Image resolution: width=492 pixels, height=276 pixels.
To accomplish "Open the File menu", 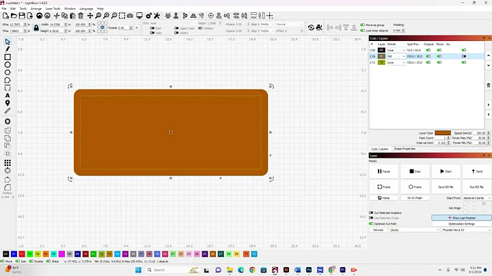I will click(x=4, y=9).
